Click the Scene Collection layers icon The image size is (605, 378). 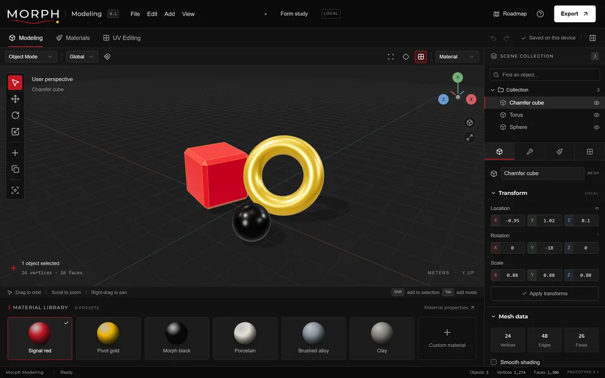tap(493, 56)
